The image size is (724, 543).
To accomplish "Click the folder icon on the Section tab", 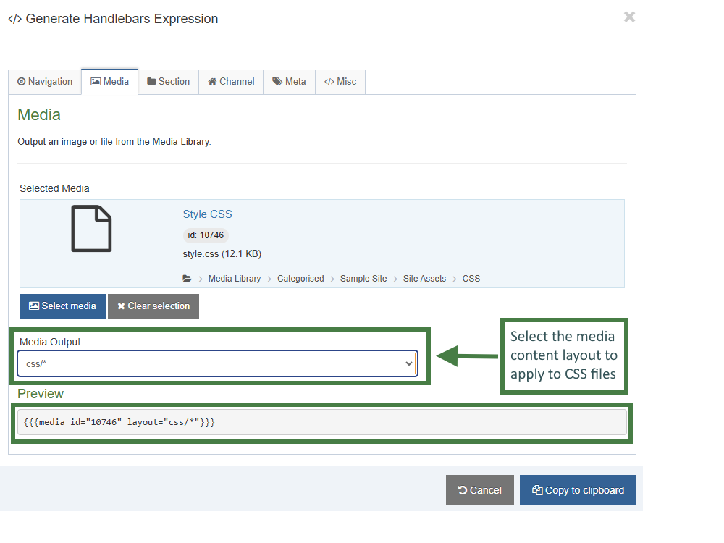I will 152,82.
